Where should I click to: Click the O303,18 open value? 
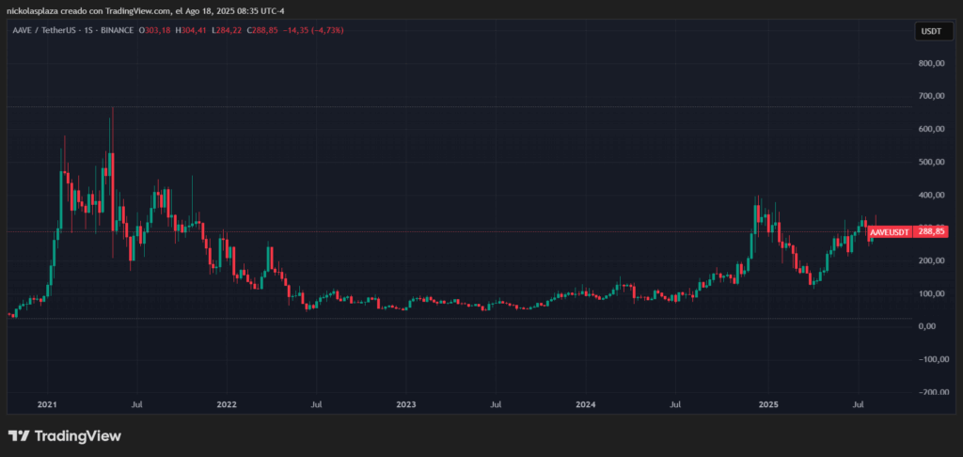tap(154, 31)
